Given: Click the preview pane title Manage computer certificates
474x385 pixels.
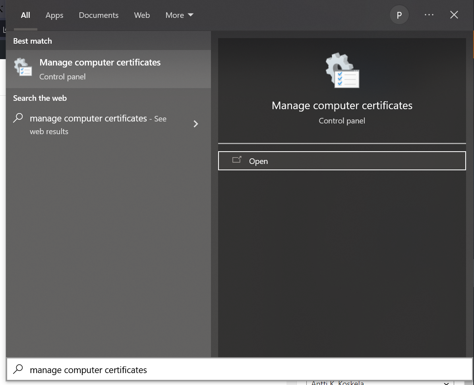Looking at the screenshot, I should click(x=342, y=106).
